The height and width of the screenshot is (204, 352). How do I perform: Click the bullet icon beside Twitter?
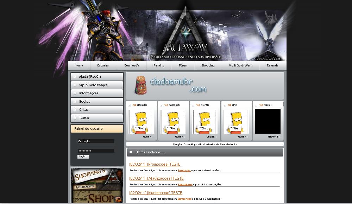pyautogui.click(x=75, y=118)
